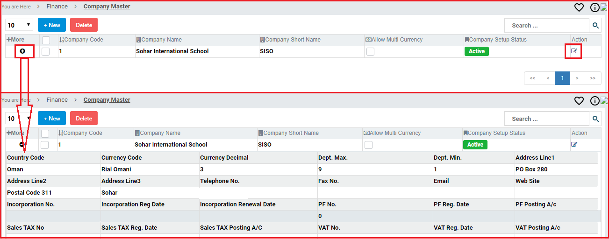Screen dimensions: 609x239
Task: Go to page 1 in pagination
Action: 562,78
